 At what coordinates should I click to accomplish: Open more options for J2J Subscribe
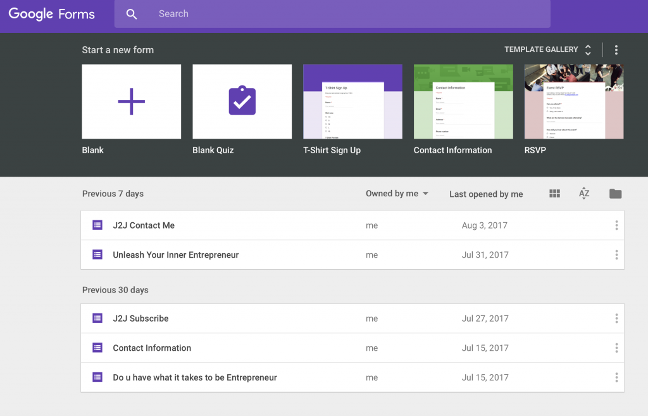[x=616, y=318]
